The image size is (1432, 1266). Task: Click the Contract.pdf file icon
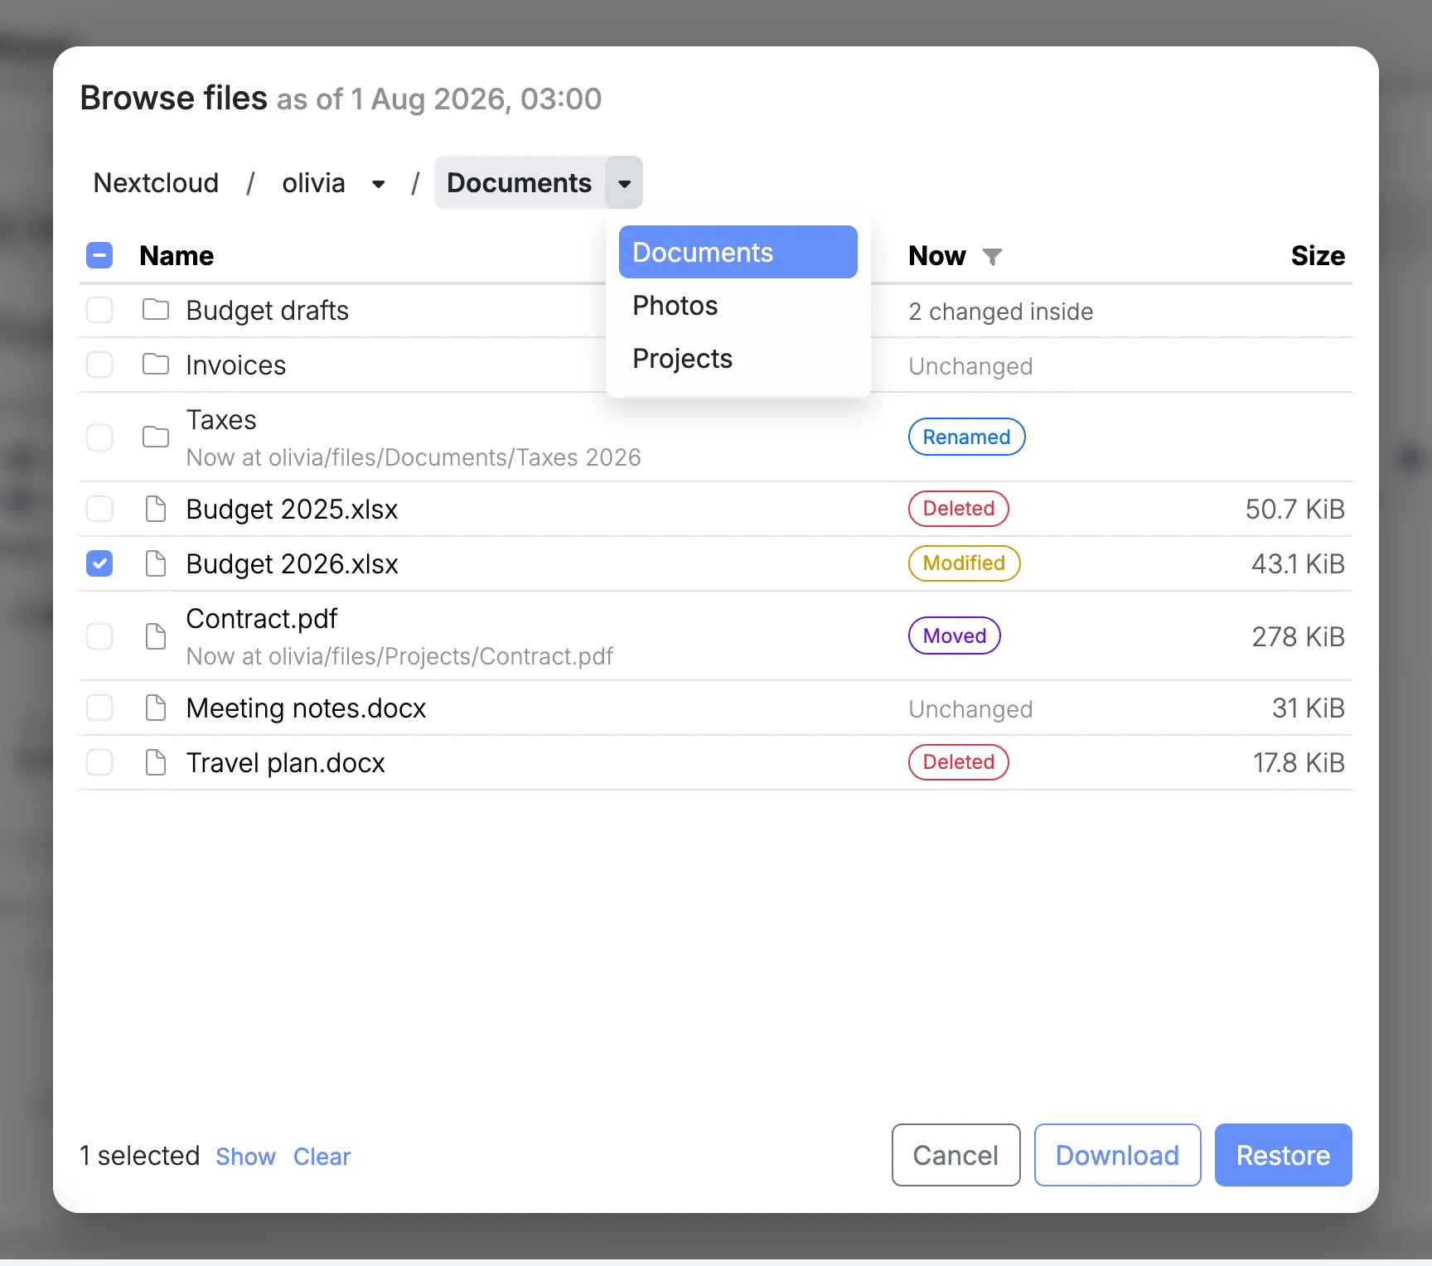156,636
